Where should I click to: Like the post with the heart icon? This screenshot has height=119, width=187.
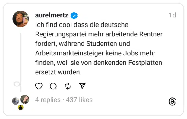pyautogui.click(x=39, y=86)
